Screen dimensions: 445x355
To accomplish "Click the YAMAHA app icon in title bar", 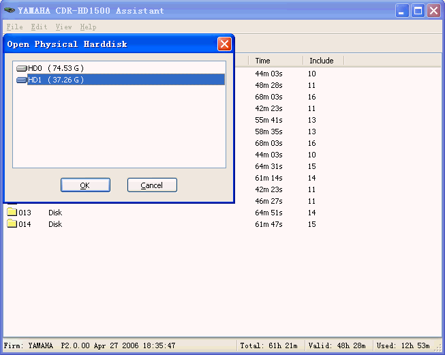I will [10, 10].
